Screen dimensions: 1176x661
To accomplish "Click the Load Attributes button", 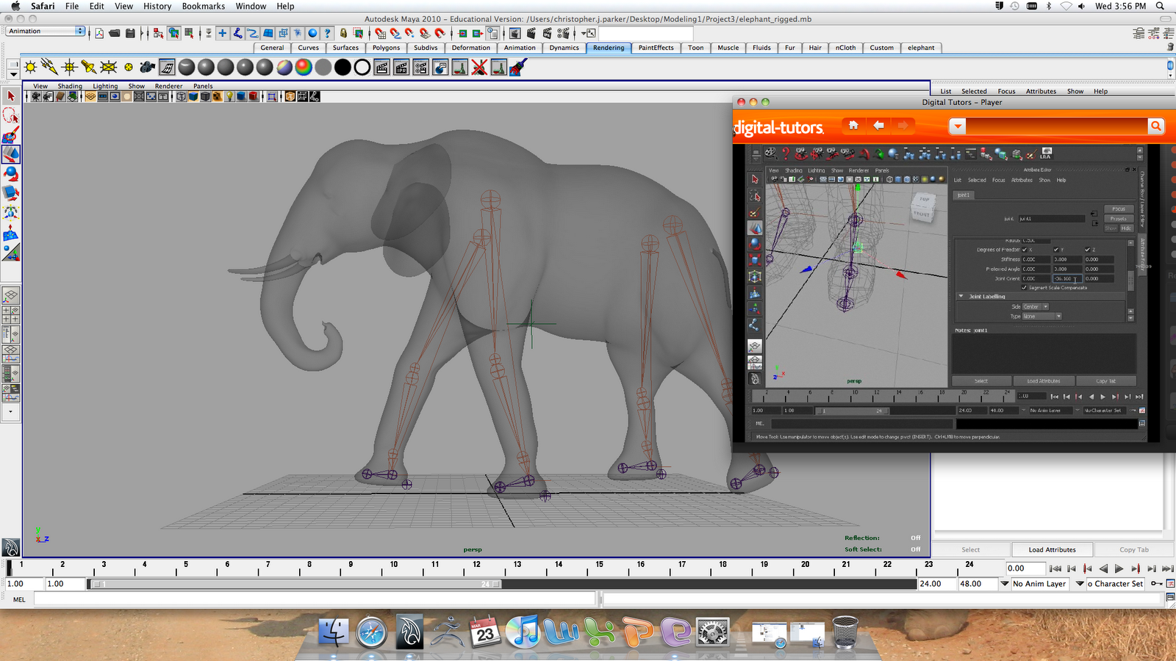I will click(x=1052, y=549).
